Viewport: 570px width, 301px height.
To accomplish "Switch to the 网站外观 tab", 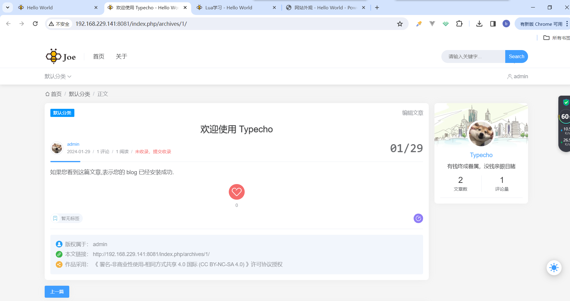I will point(326,7).
